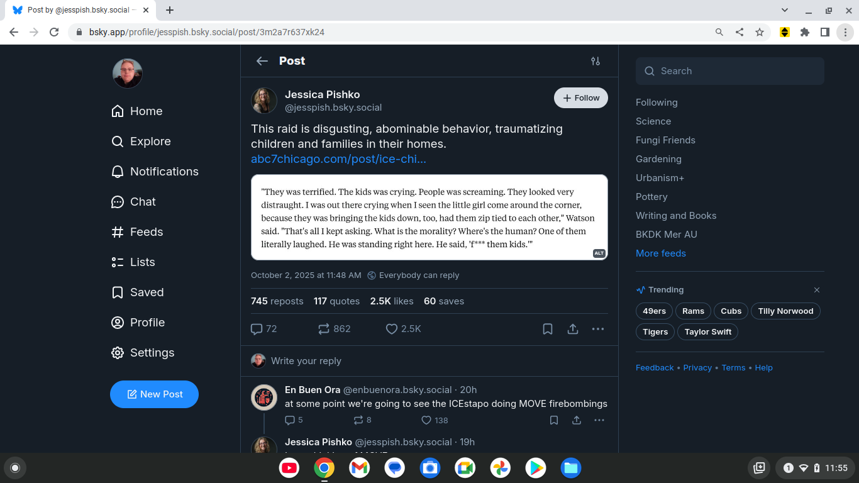Like the main post with 2.5K likes
Viewport: 859px width, 483px height.
tap(392, 329)
